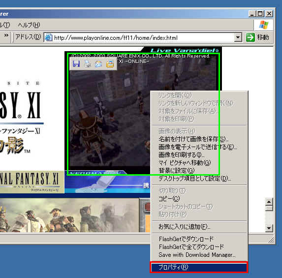The image size is (282, 278).
Task: Maximize the Internet Explorer window
Action: tap(260, 14)
